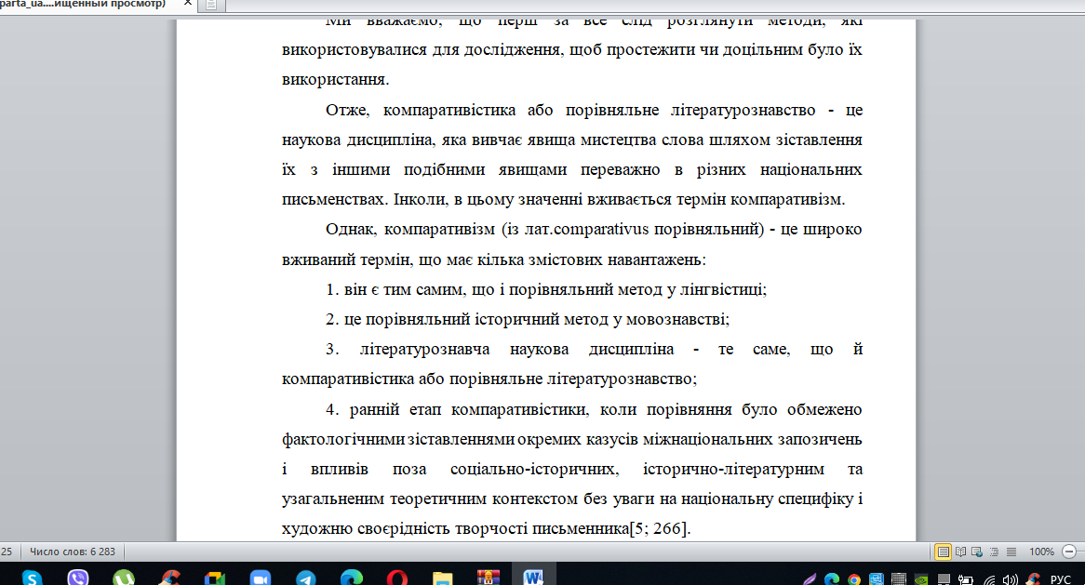This screenshot has width=1085, height=585.
Task: Open File Explorer from the taskbar
Action: pyautogui.click(x=443, y=578)
